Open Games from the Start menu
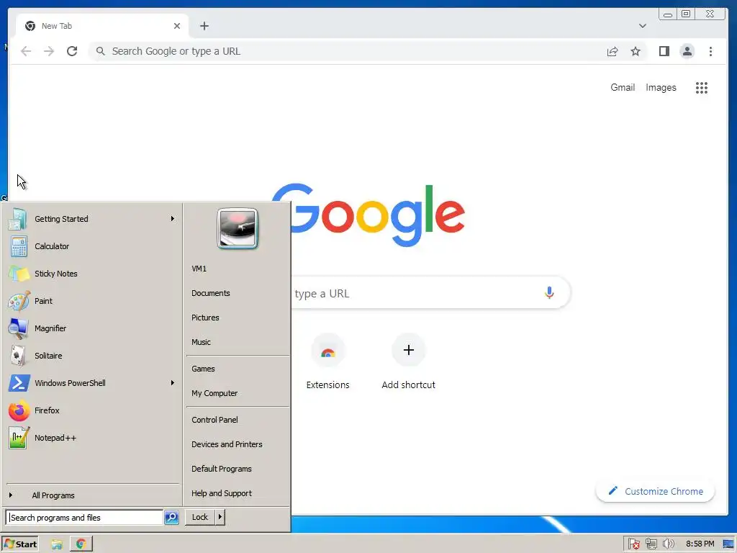737x553 pixels. (203, 369)
